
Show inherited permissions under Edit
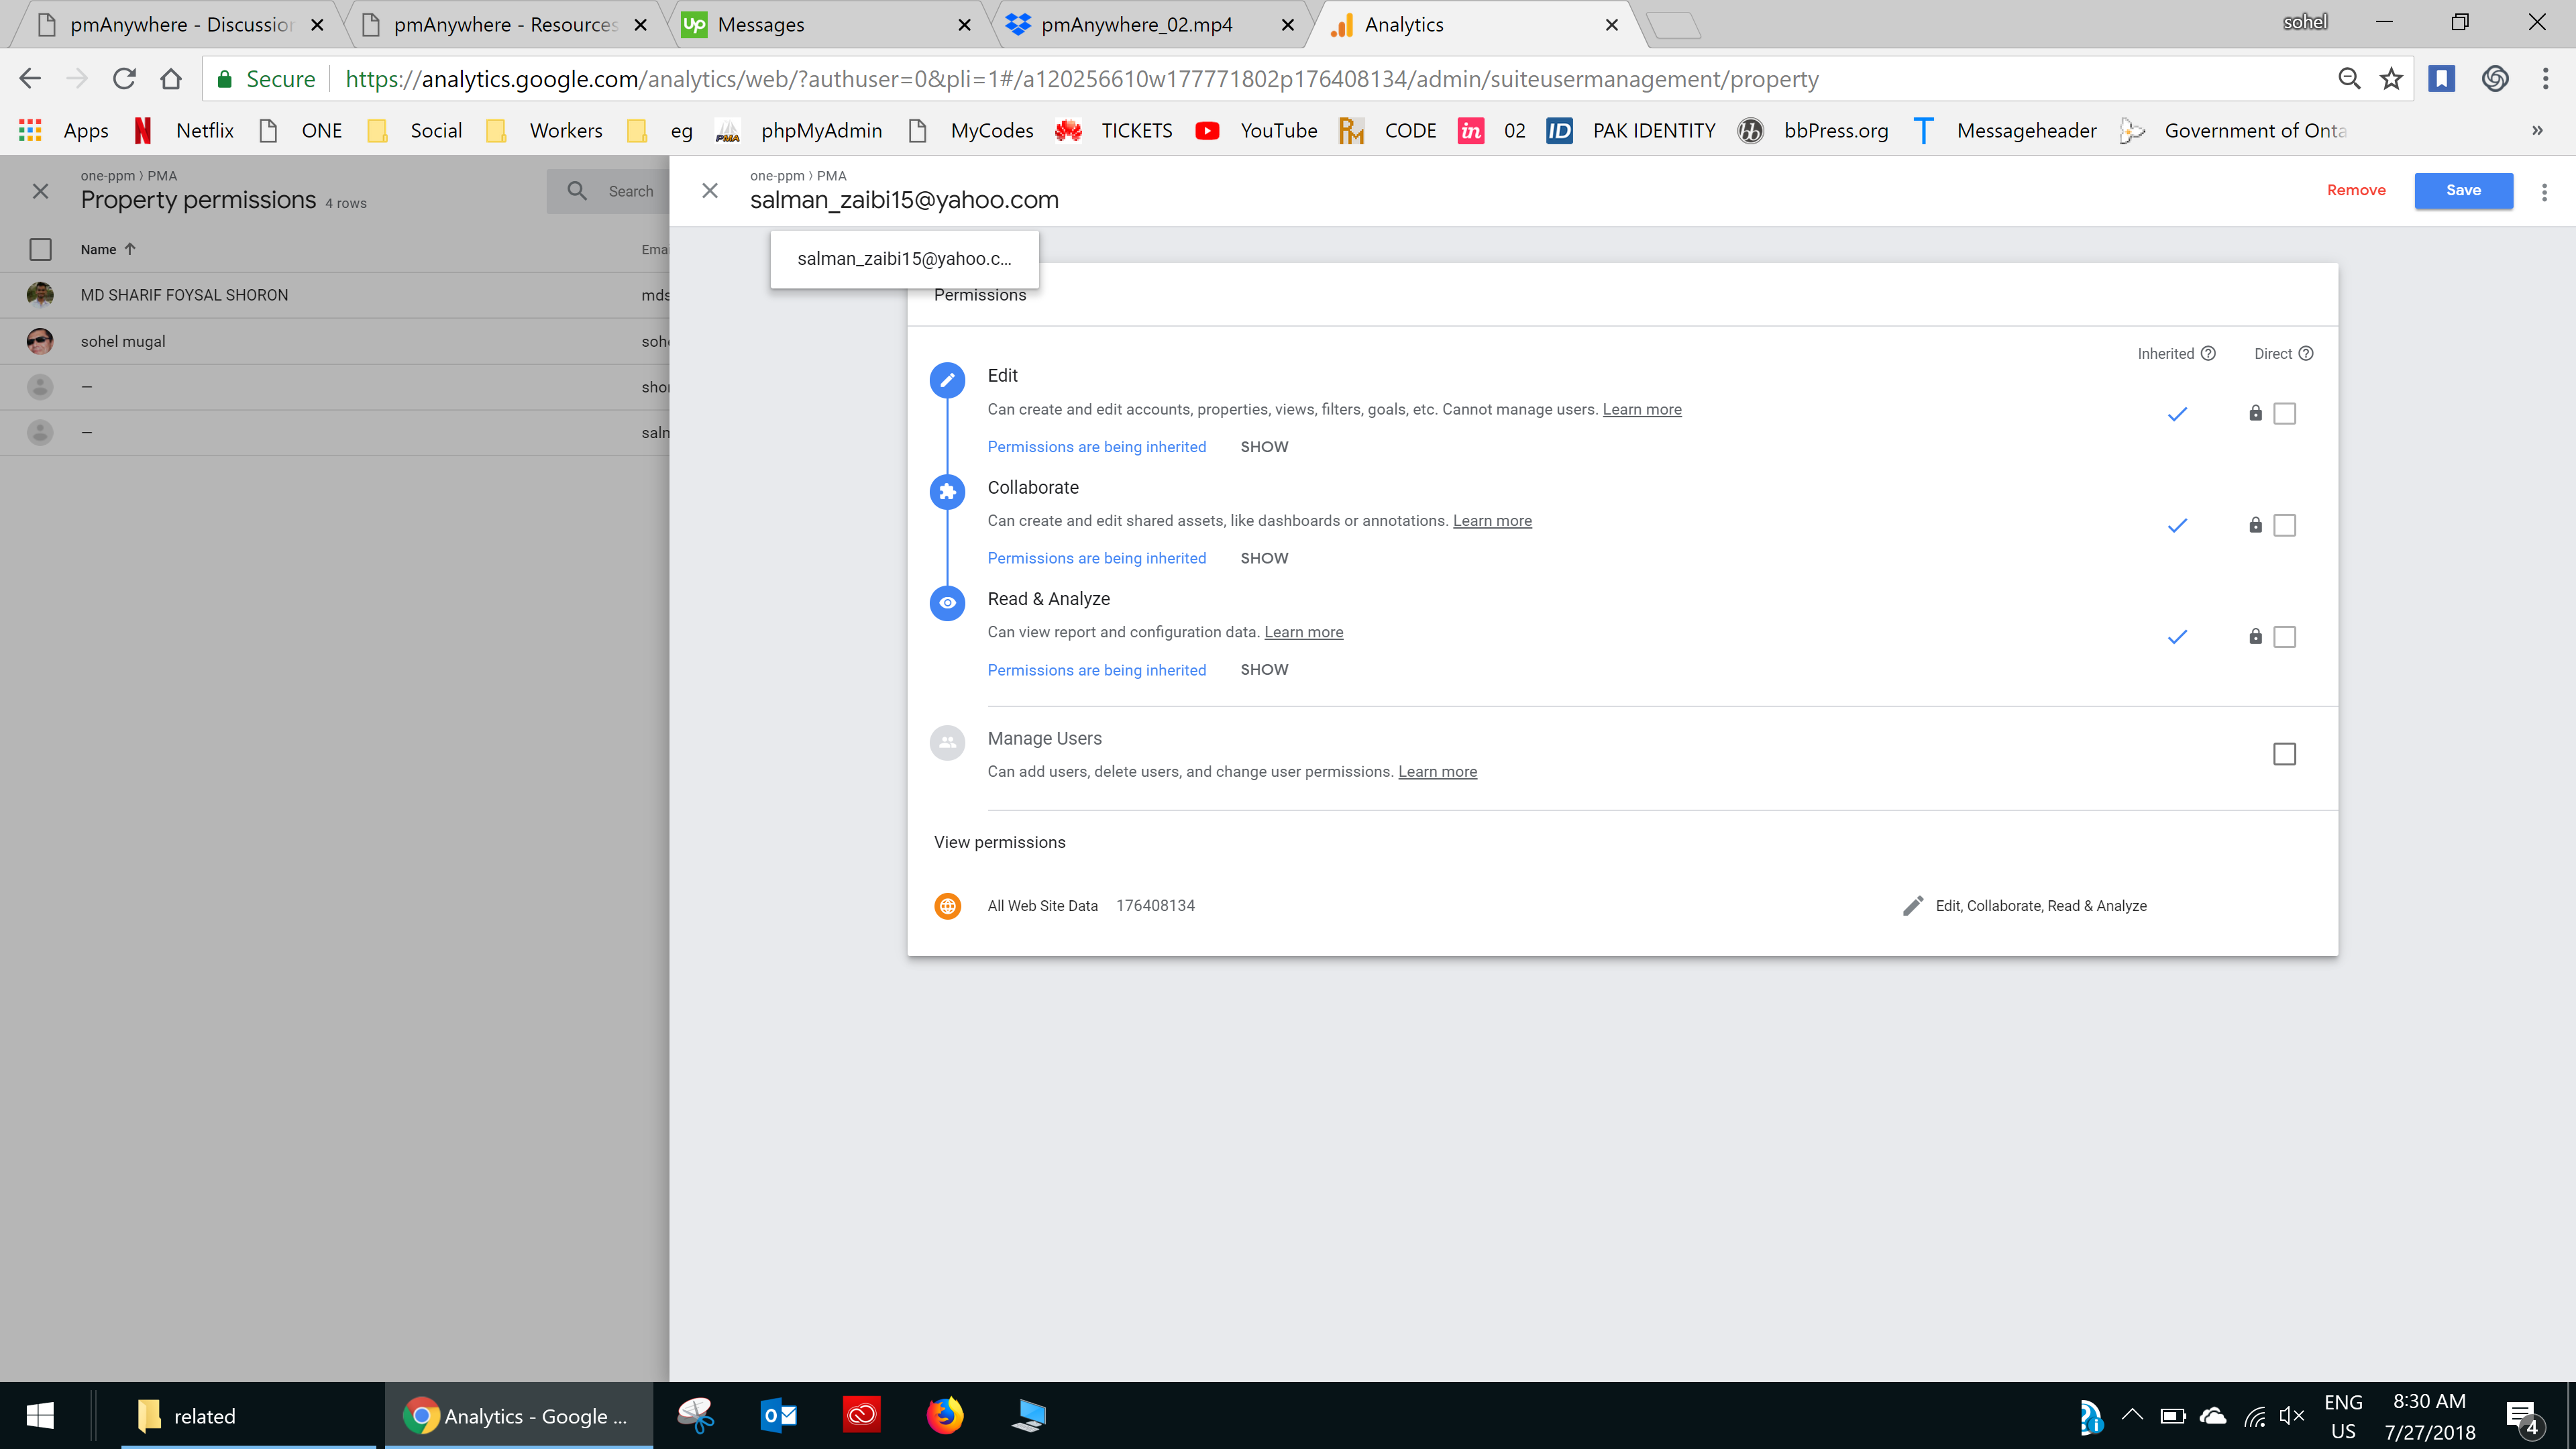click(1264, 447)
